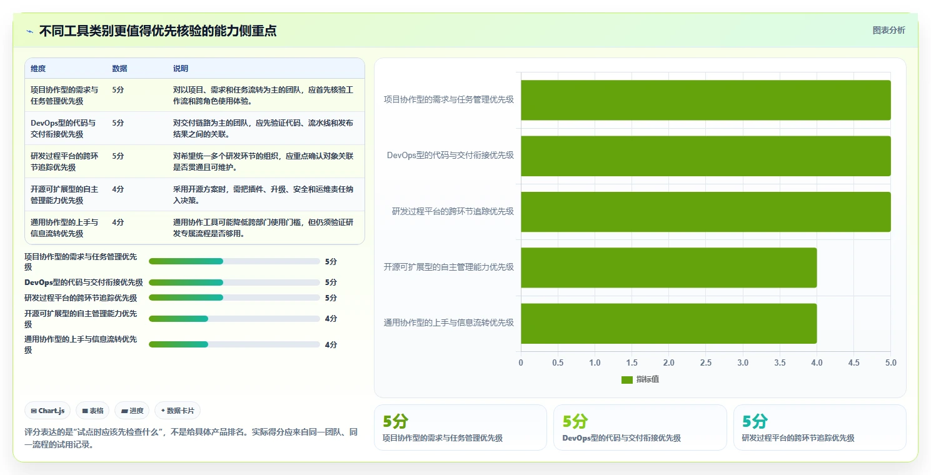Image resolution: width=931 pixels, height=475 pixels.
Task: Click the 4分 score in the 开源可扩展型 table row
Action: (118, 189)
